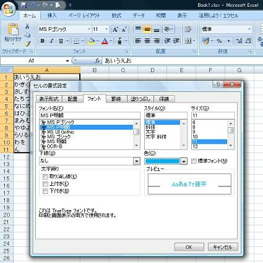
Task: Click the サイズ input field
Action: tap(213, 115)
